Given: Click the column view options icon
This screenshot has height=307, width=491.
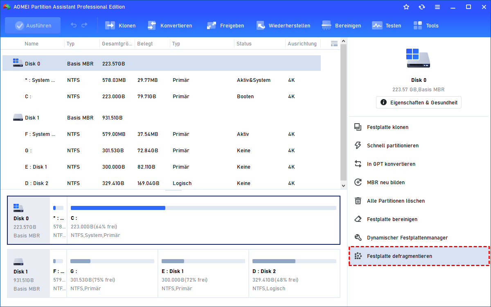Looking at the screenshot, I should point(334,43).
